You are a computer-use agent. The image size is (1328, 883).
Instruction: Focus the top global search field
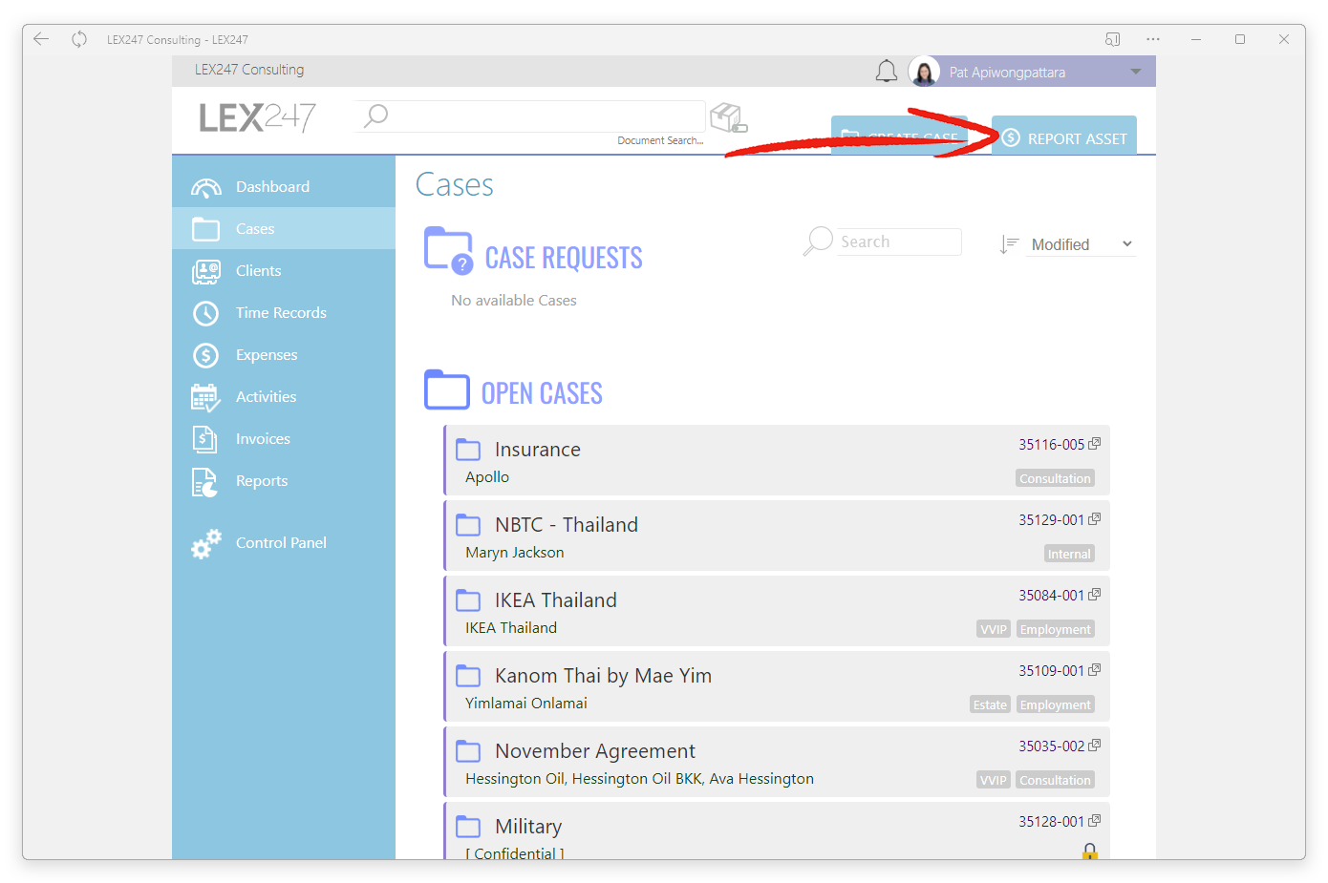530,116
